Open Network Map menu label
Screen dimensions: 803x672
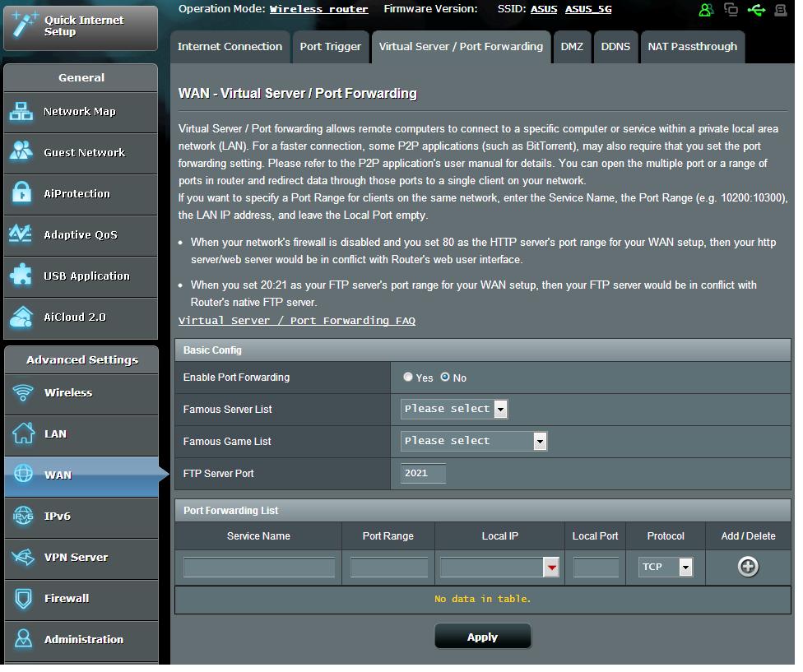coord(81,112)
